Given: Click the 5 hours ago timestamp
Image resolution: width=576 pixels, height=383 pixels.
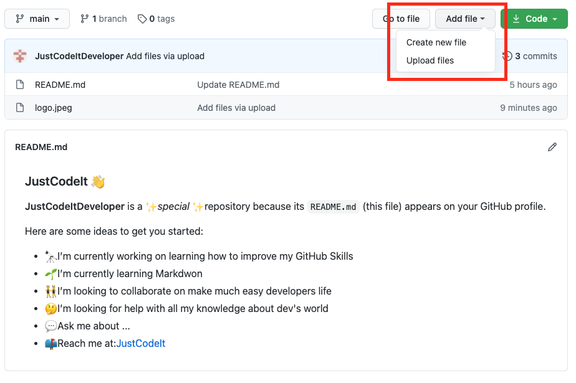Looking at the screenshot, I should [x=533, y=85].
